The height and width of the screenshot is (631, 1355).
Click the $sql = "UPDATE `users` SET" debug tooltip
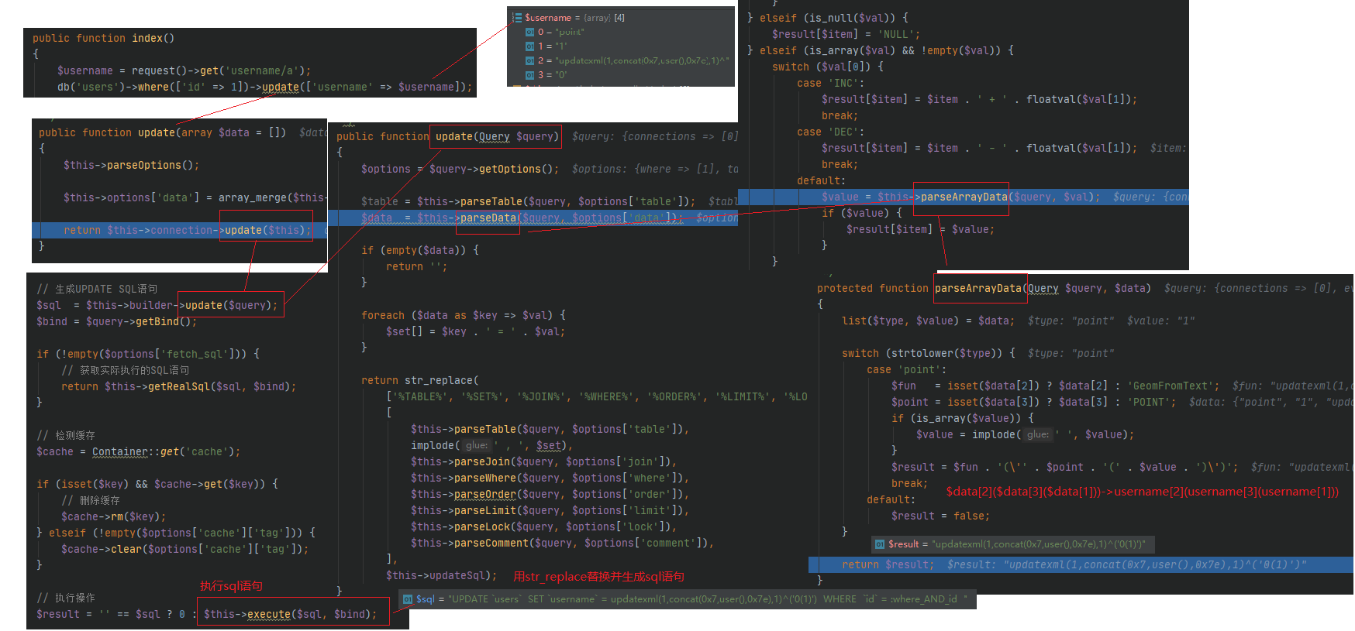point(688,599)
